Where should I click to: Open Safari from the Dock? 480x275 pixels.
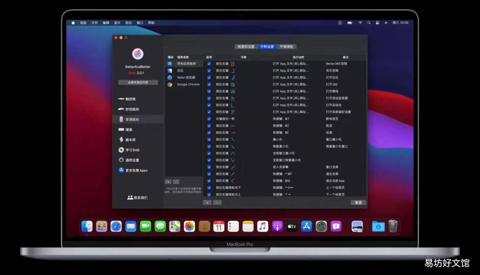tap(116, 226)
